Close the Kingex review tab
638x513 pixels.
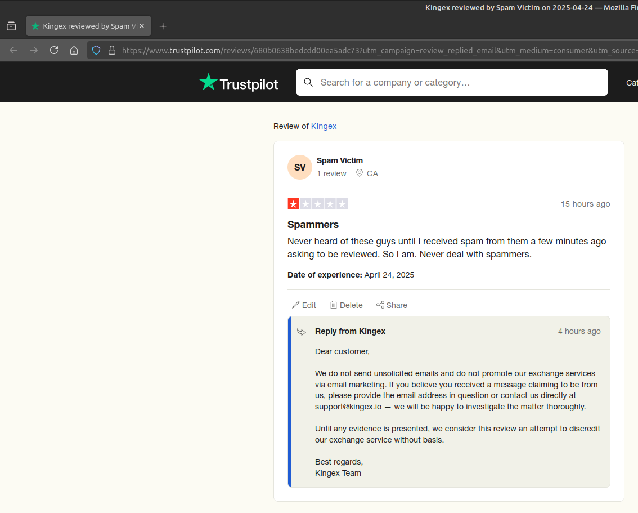click(142, 26)
